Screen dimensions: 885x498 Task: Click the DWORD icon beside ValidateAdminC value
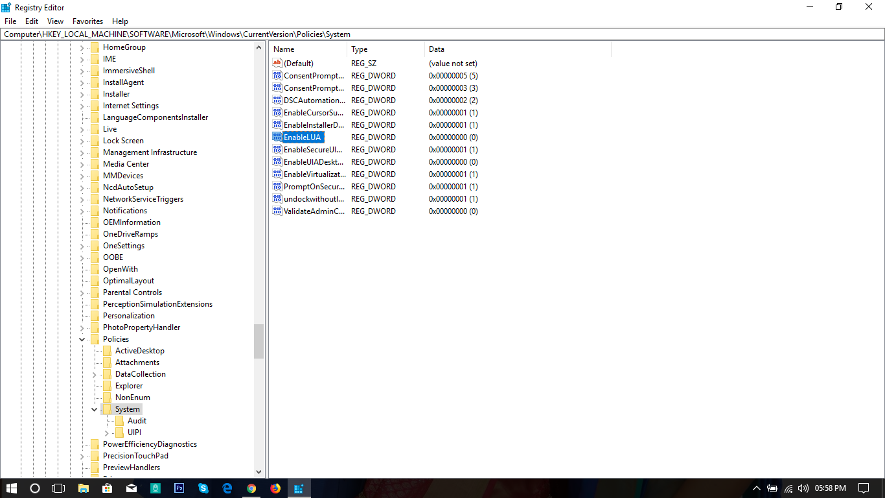tap(277, 211)
